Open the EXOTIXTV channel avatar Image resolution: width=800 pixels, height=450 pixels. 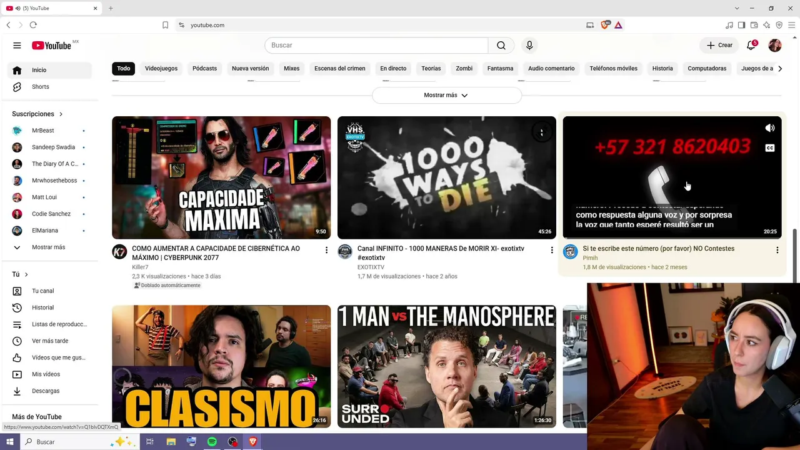click(345, 252)
